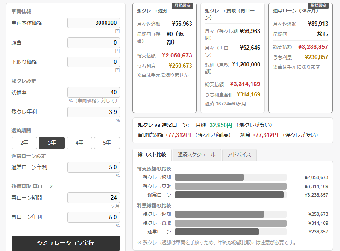
Task: Focus the 頭金 input box
Action: 94,43
